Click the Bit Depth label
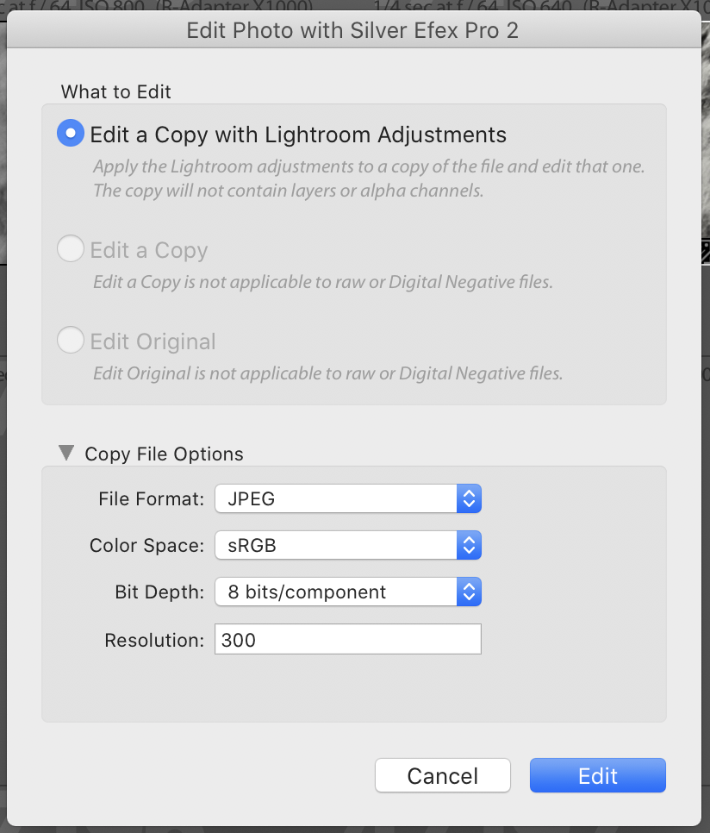The width and height of the screenshot is (710, 833). (159, 592)
